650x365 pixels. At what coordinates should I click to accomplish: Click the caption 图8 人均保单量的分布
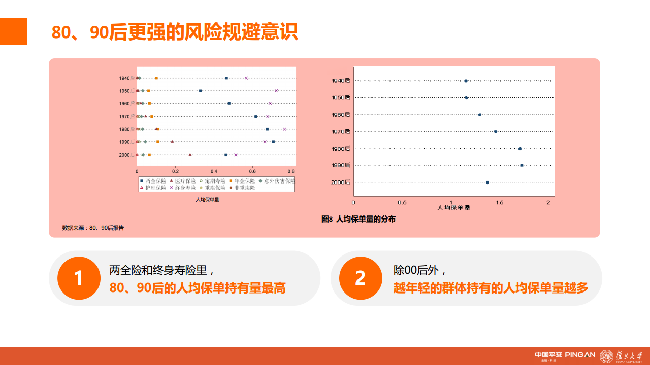coord(359,219)
